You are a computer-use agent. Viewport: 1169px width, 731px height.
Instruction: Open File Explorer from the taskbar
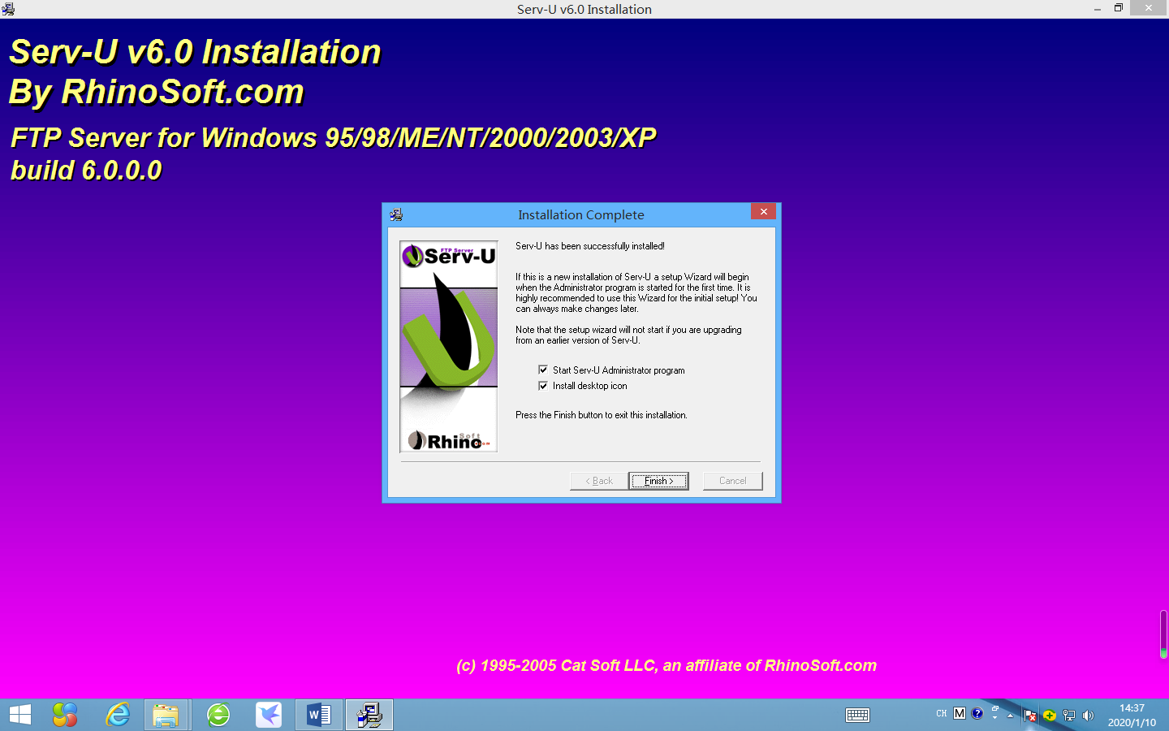point(166,715)
